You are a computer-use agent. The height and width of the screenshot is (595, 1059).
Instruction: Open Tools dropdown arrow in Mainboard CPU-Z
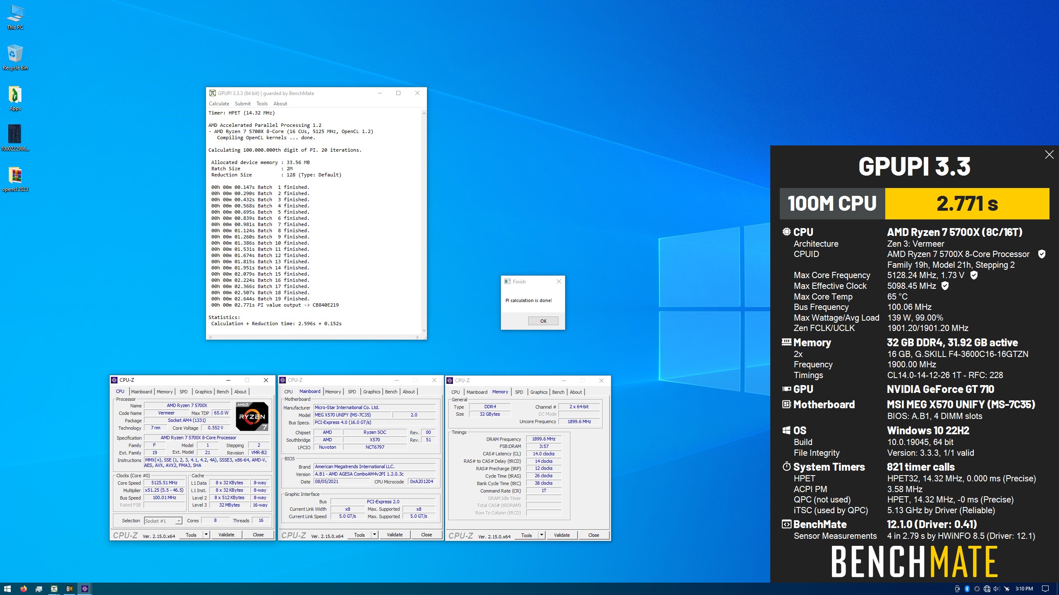click(374, 535)
